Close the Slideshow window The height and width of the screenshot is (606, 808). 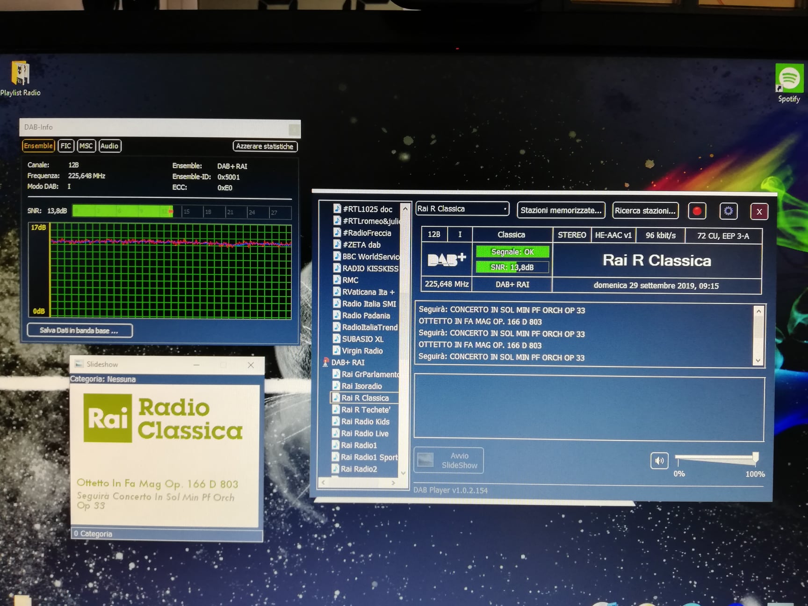click(x=251, y=365)
